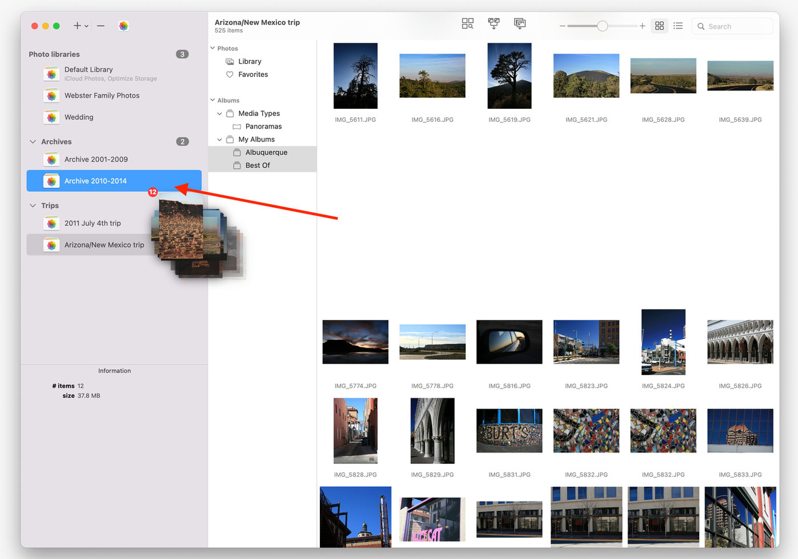
Task: Click the thumbnail size slider knob
Action: pyautogui.click(x=602, y=26)
